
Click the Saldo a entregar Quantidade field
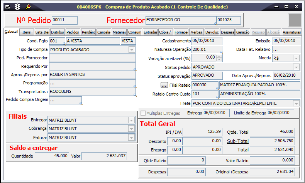[x=52, y=156]
